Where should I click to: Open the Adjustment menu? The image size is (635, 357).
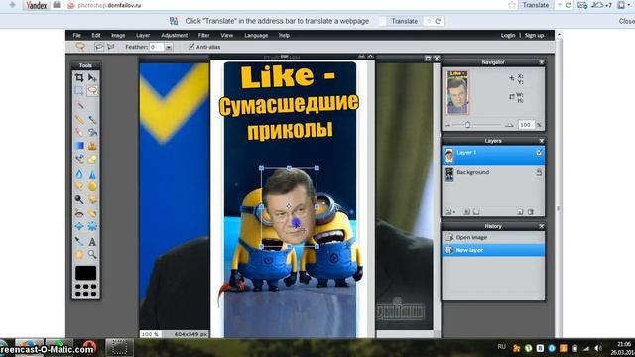click(x=175, y=36)
